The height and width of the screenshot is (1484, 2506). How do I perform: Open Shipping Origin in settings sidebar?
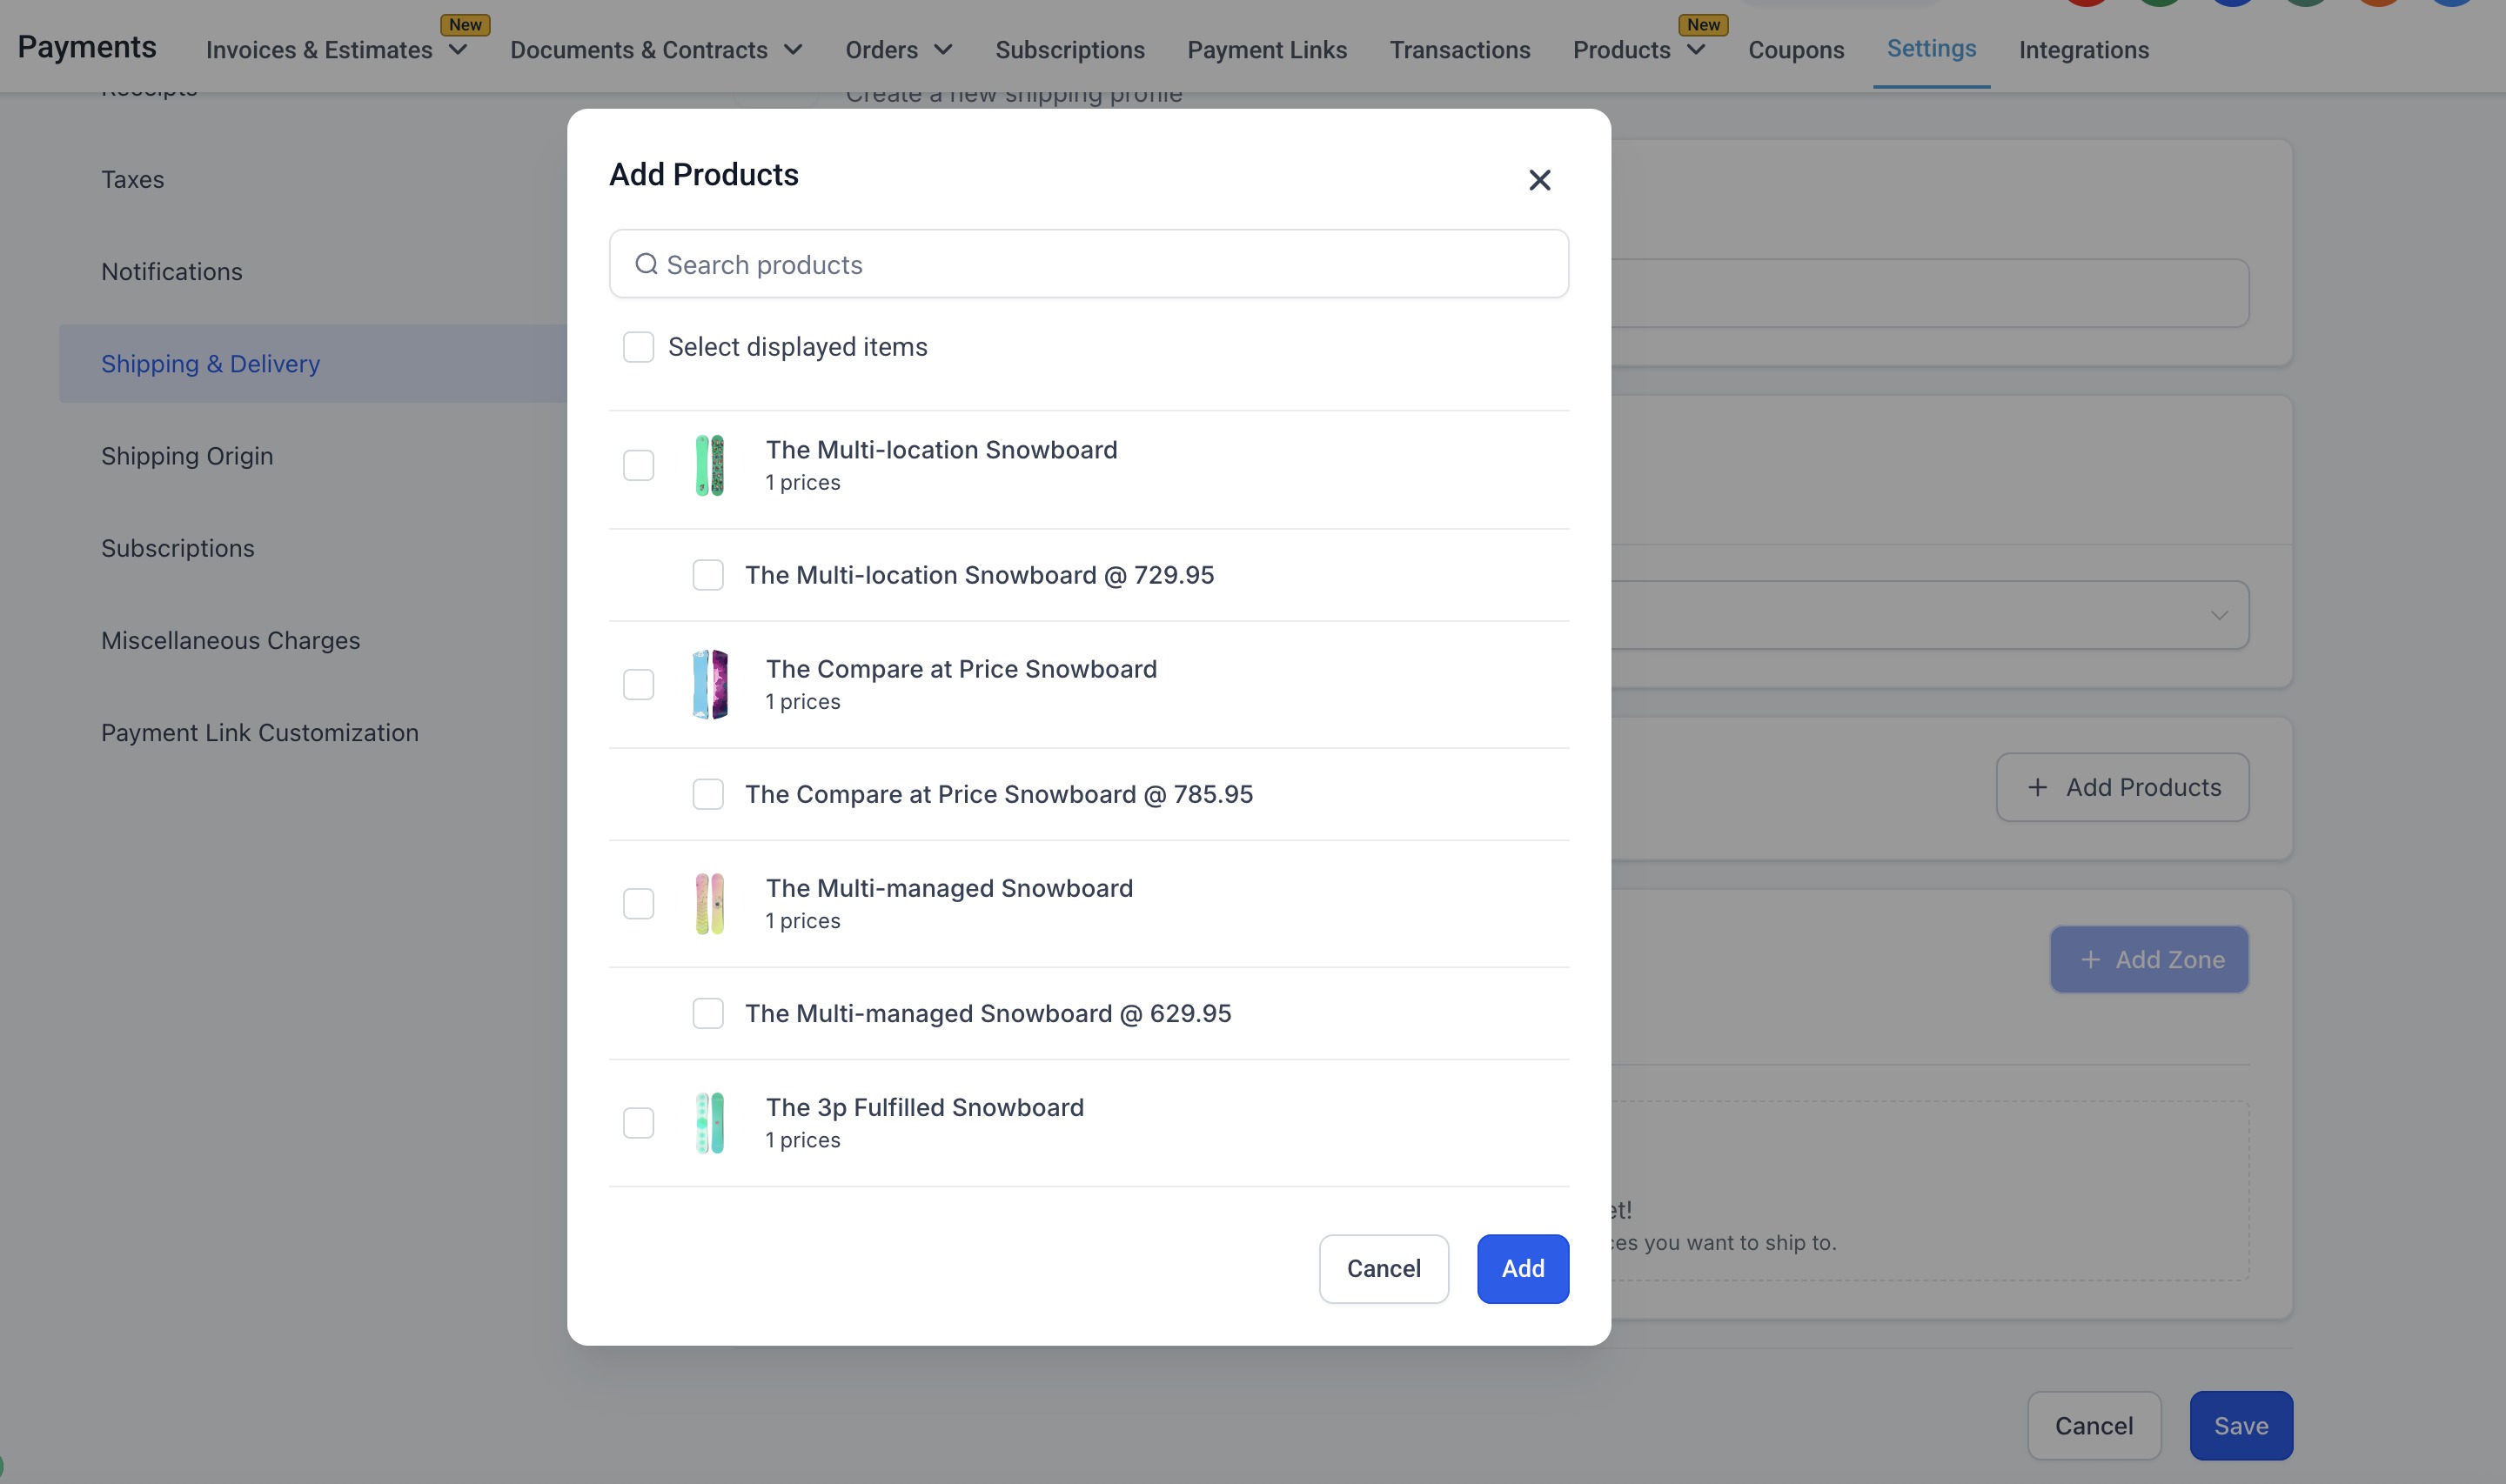click(x=187, y=456)
